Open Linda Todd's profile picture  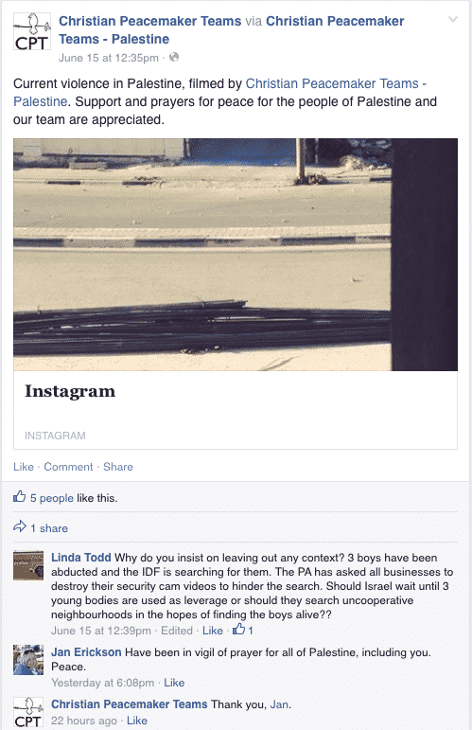coord(28,565)
